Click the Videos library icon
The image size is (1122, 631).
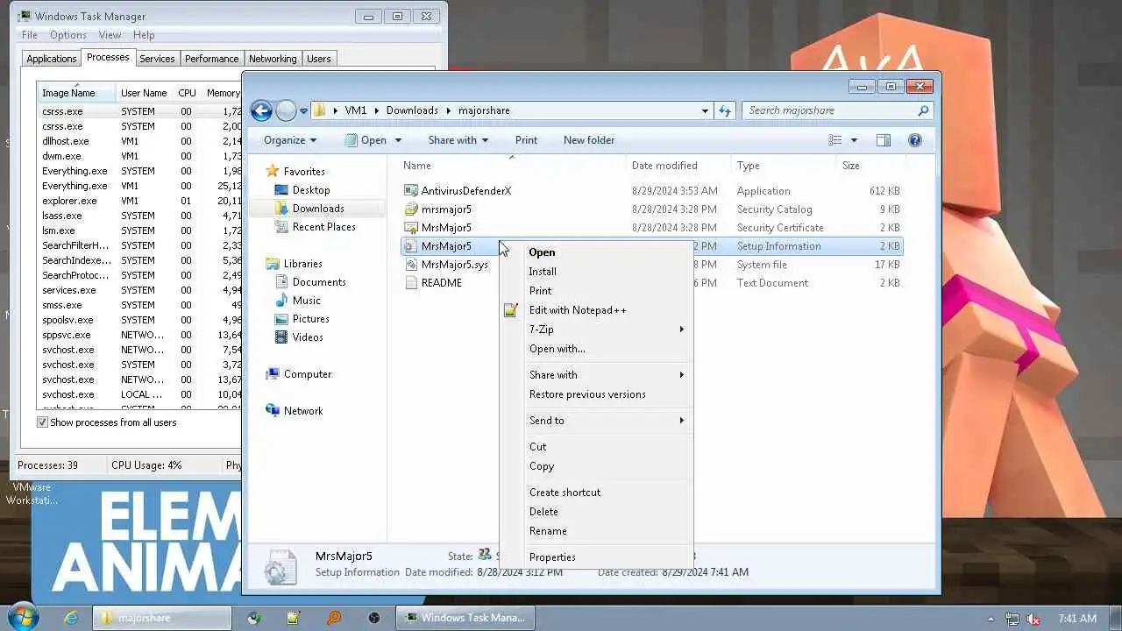tap(281, 337)
